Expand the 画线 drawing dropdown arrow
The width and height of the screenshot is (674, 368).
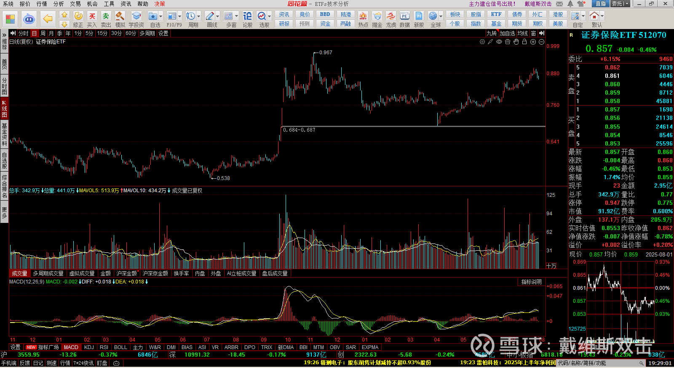(x=217, y=16)
